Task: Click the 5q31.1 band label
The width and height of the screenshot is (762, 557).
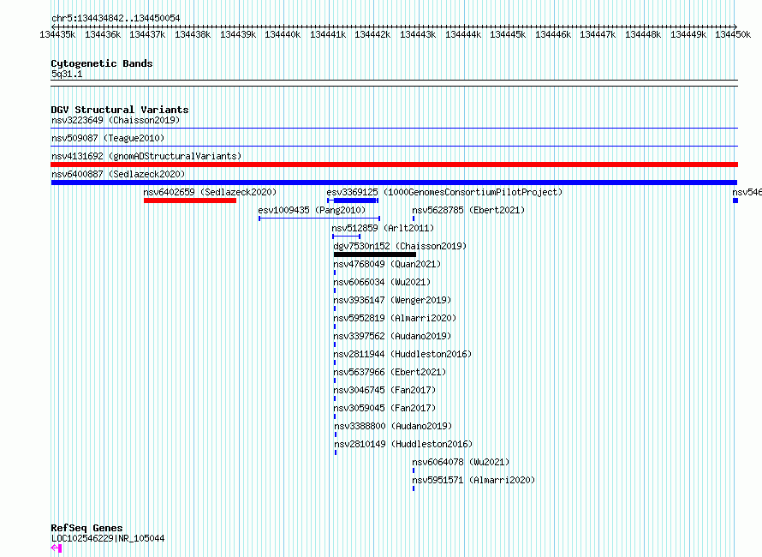Action: (x=67, y=74)
